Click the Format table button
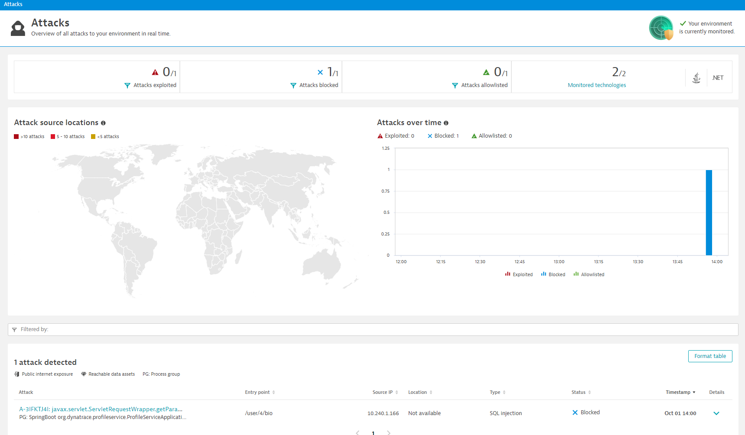 [x=710, y=356]
